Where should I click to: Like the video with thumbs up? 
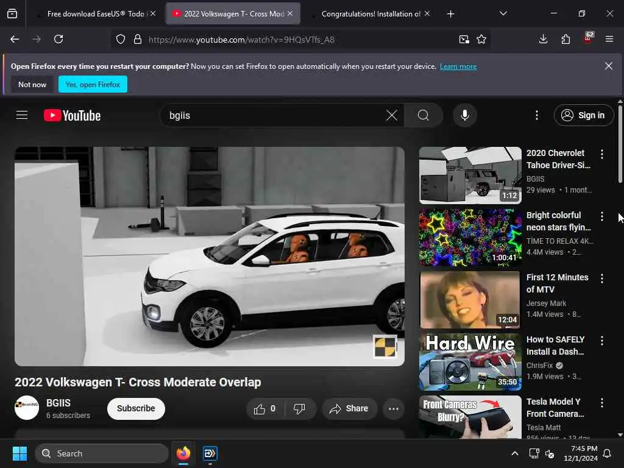click(x=265, y=409)
